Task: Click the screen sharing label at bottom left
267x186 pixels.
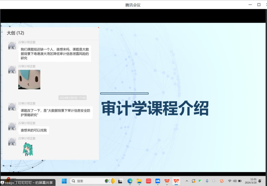Action: [28, 183]
